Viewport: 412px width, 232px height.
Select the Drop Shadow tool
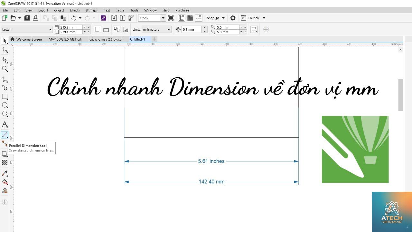[x=5, y=154]
